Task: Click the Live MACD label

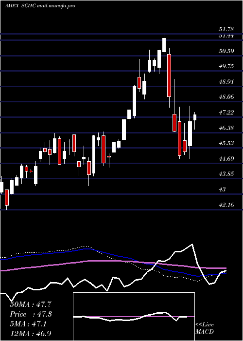Action: (x=205, y=328)
